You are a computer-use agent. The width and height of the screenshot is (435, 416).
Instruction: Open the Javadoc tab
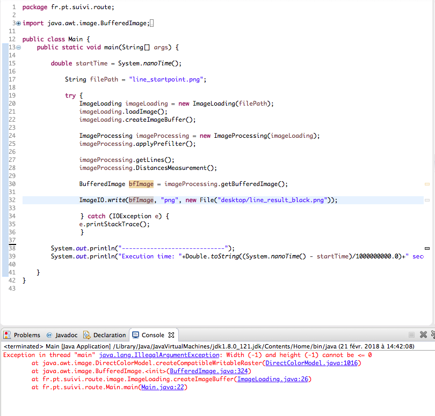point(62,335)
